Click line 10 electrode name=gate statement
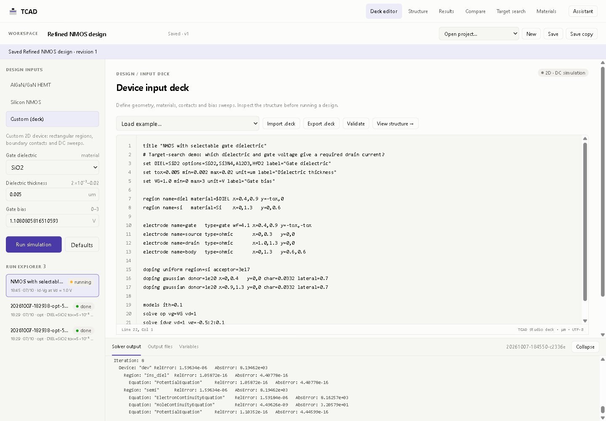This screenshot has height=421, width=606. click(227, 225)
